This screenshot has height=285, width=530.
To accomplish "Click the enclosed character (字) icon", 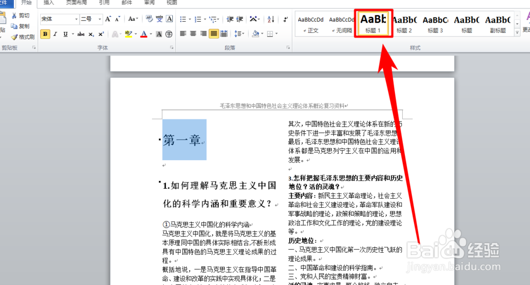I will pyautogui.click(x=169, y=34).
